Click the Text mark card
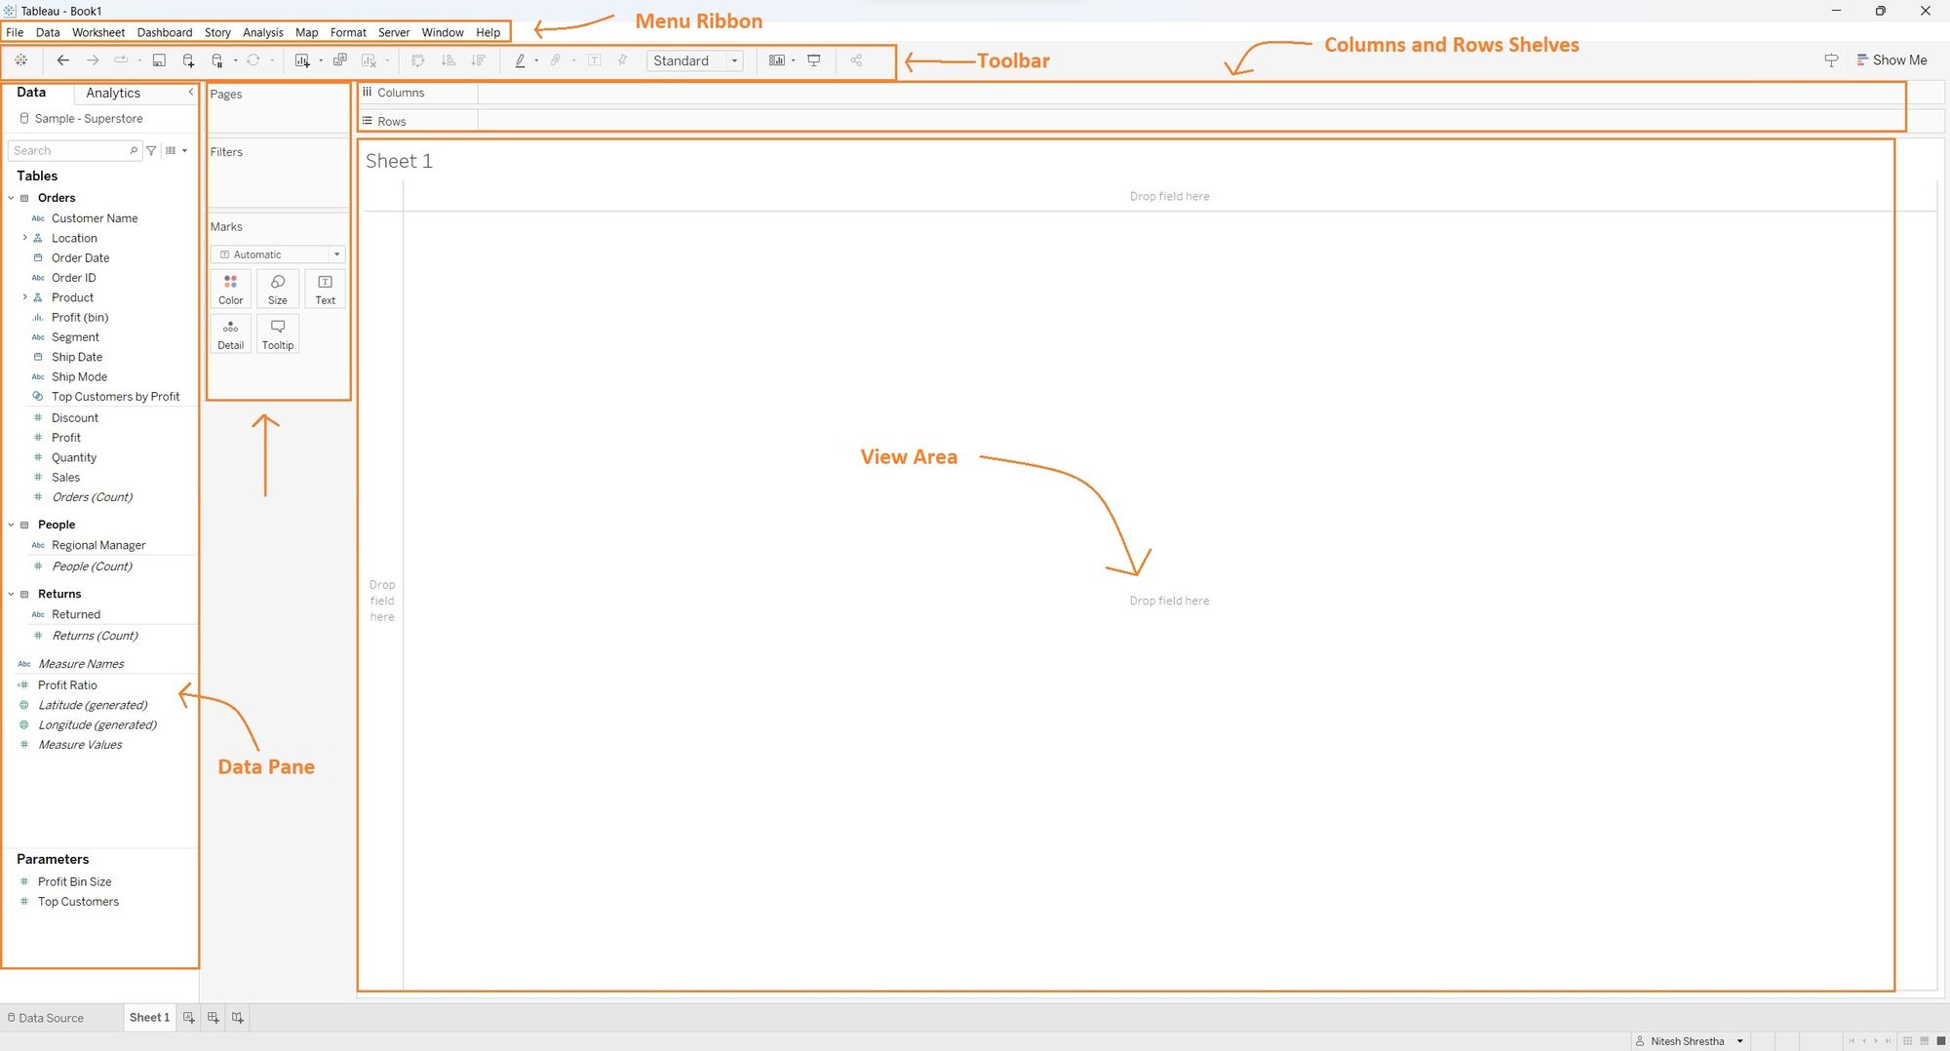This screenshot has width=1950, height=1051. coord(326,290)
